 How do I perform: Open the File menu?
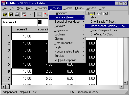tap(5, 8)
